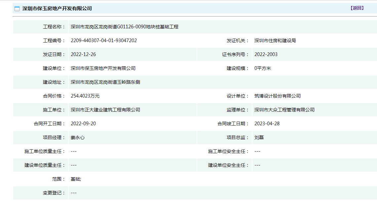Select project name 深圳市龙岗区龙岗街道G01126-0090地块桩基础工程
Screen dimensions: 377x204
tap(125, 27)
